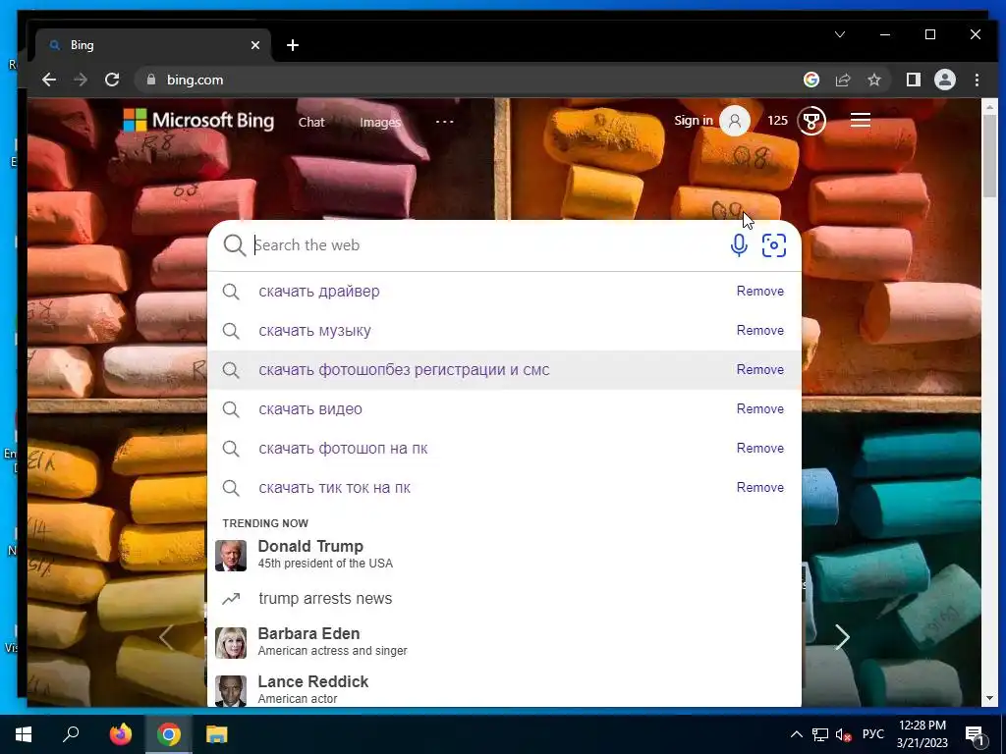Open a new browser tab
Viewport: 1006px width, 754px height.
tap(293, 45)
